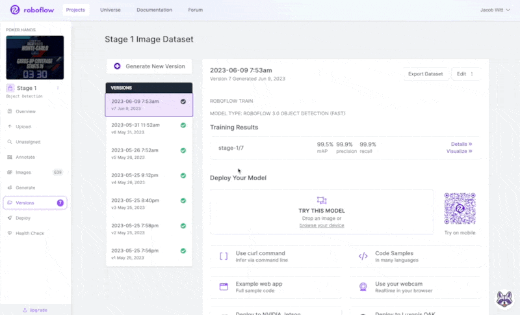
Task: Click the Try This Model upload icon
Action: [322, 200]
